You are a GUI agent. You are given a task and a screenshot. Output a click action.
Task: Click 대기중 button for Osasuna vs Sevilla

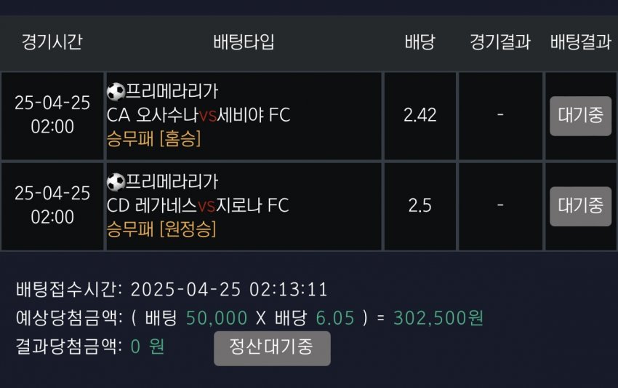coord(581,116)
